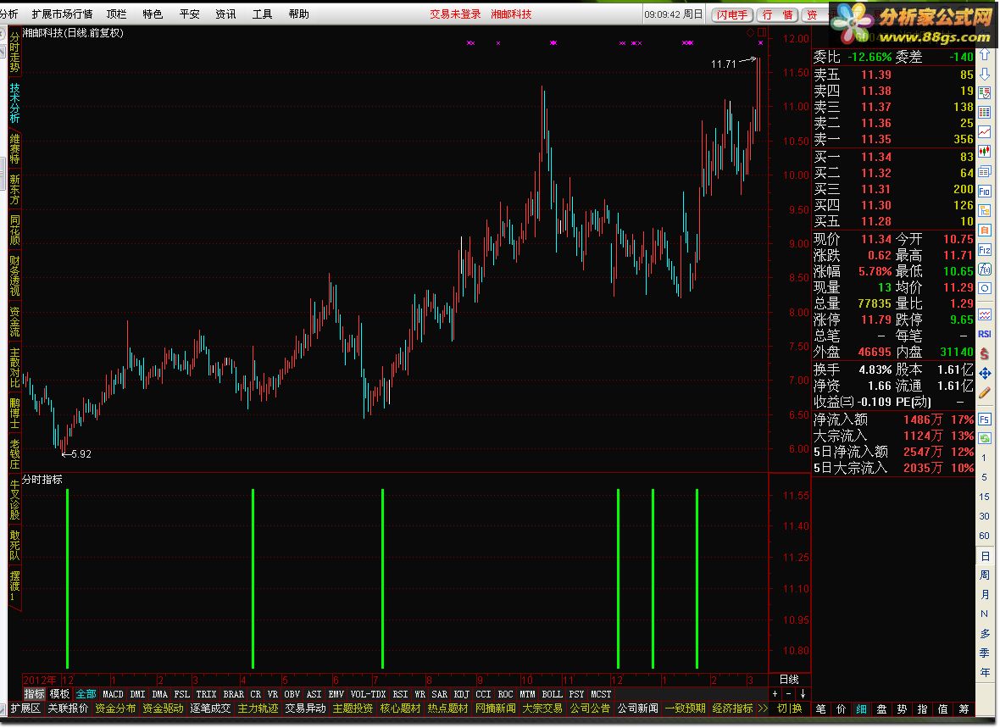Click the first green indicator bar near December

coord(67,578)
